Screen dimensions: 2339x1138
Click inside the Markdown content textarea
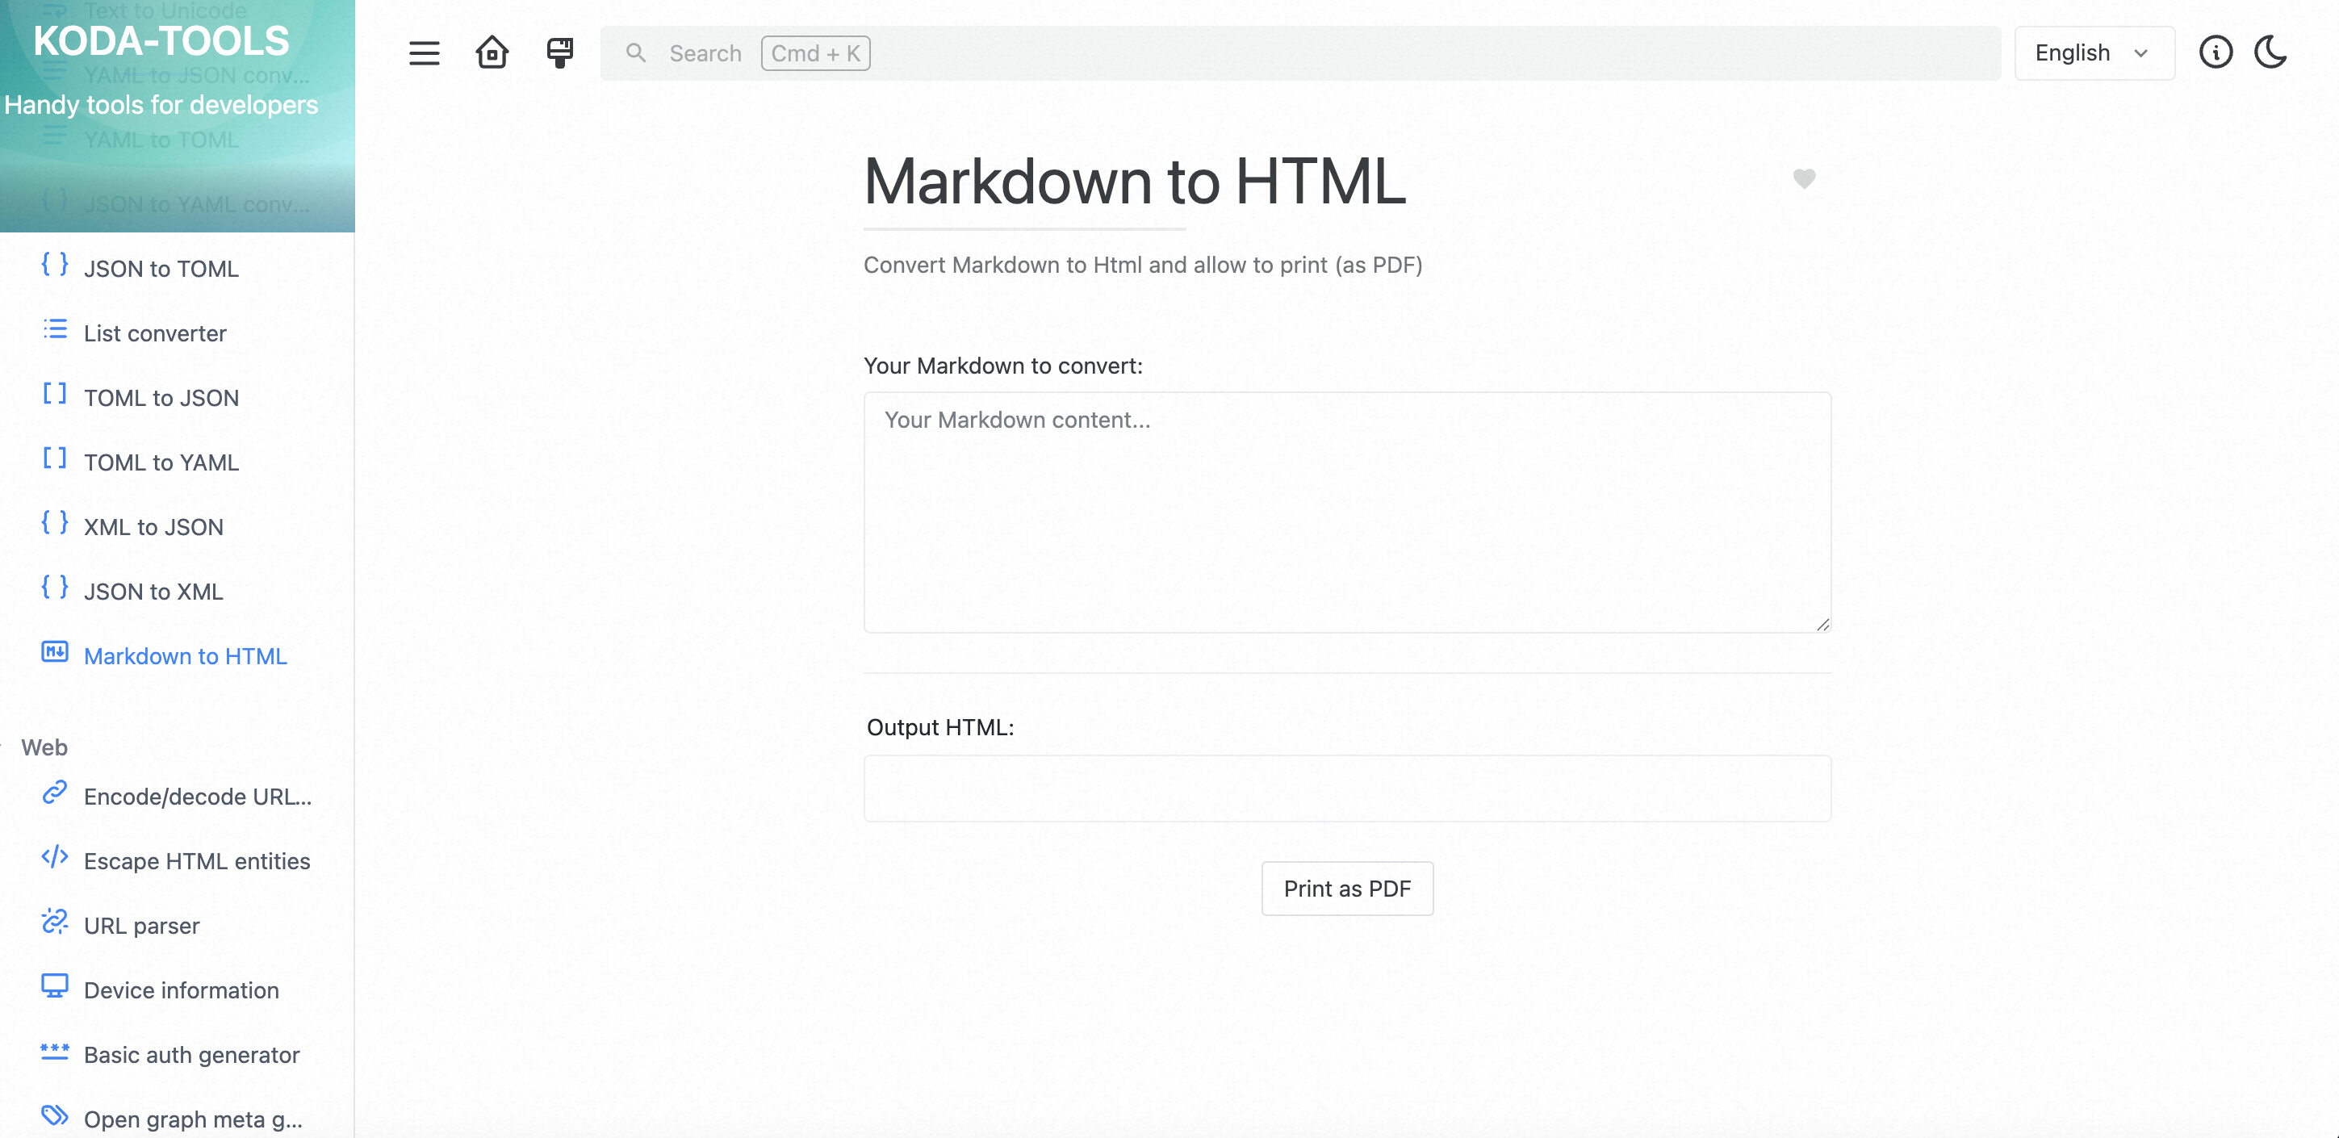point(1346,513)
